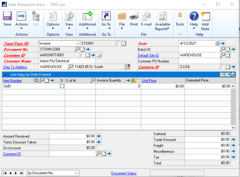Save the sales transaction
240x177 pixels.
pyautogui.click(x=7, y=19)
